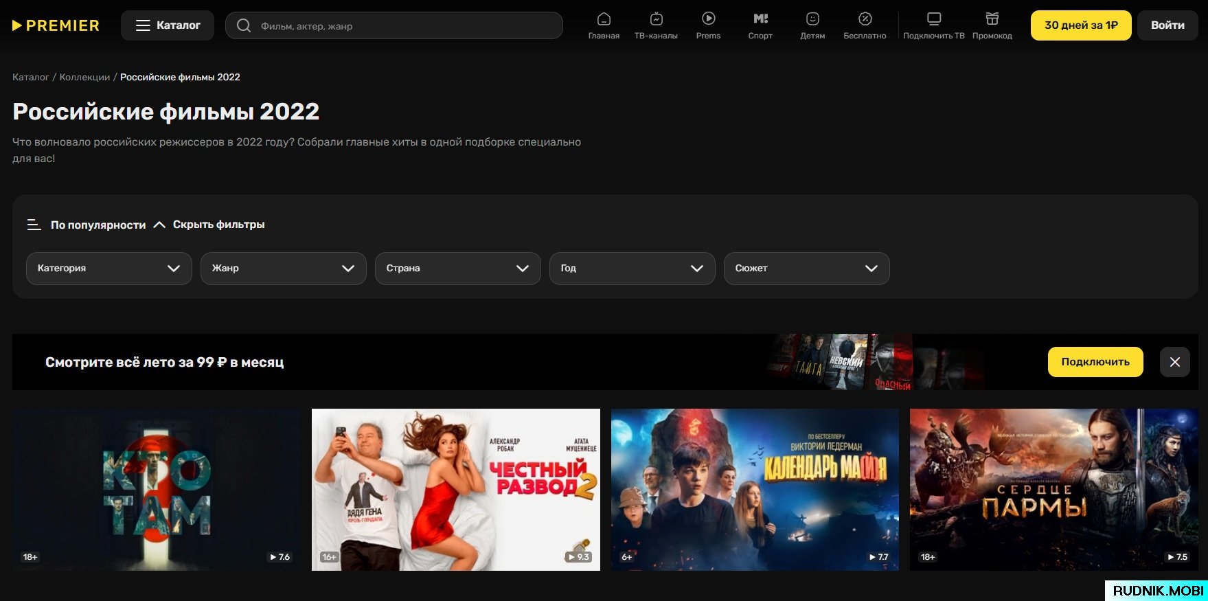Screen dimensions: 1208x601
Task: Click the sort lines icon
Action: click(34, 225)
